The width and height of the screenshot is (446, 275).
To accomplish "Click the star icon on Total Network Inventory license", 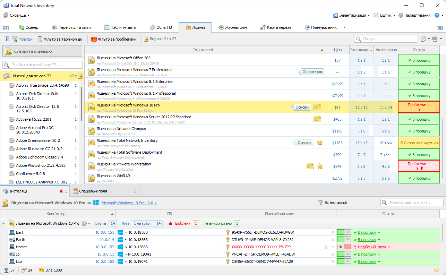I will [320, 143].
